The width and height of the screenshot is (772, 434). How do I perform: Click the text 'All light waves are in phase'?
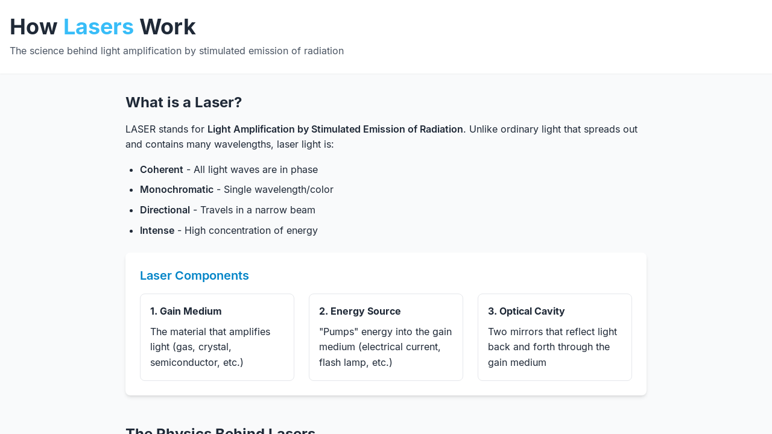[x=256, y=169]
